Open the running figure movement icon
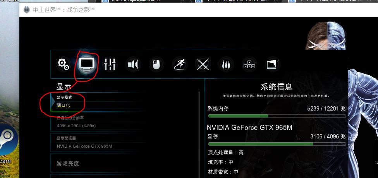Screen dimensions: 378x178 click(180, 64)
